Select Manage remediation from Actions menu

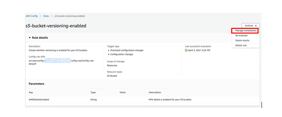pyautogui.click(x=246, y=31)
